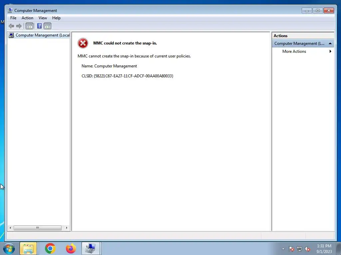Minimize the Computer Management window

(307, 10)
